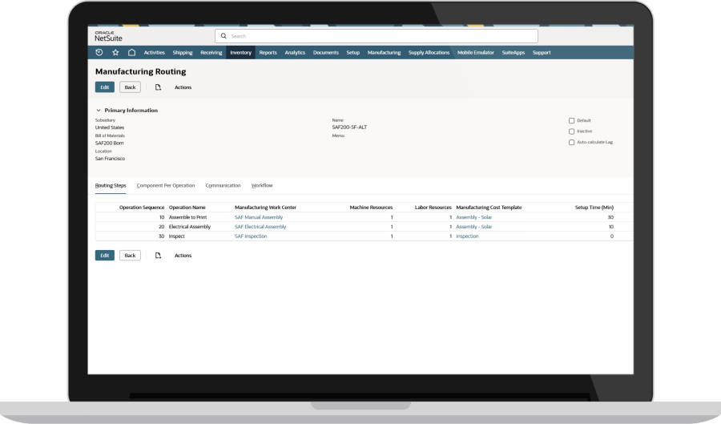Open the Documents menu
Screen dimensions: 721x424
325,52
